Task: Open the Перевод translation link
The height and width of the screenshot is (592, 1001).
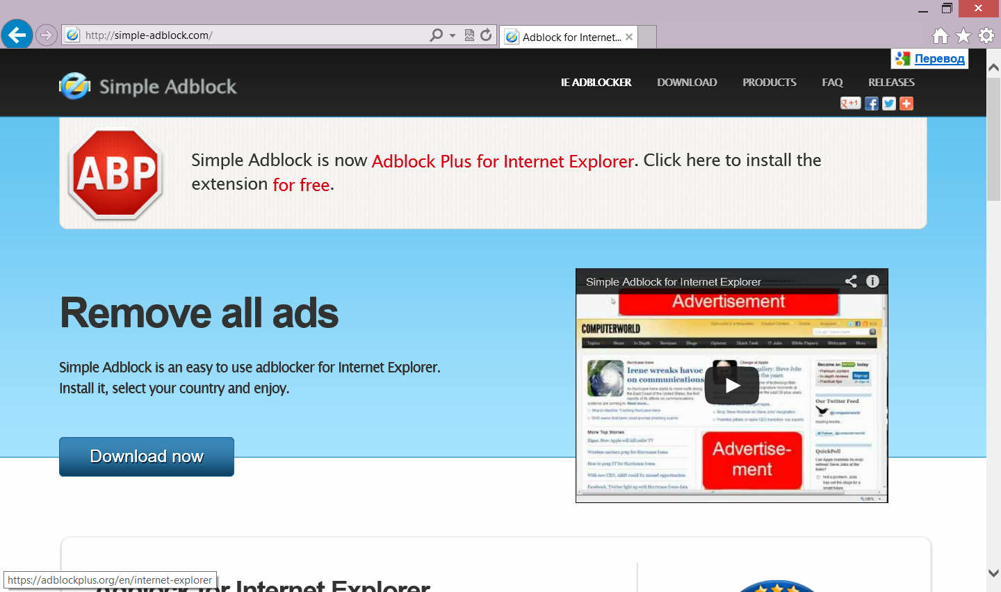Action: (x=938, y=58)
